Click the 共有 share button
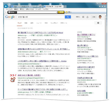Image resolution: width=110 pixels, height=104 pixels. 94,17
